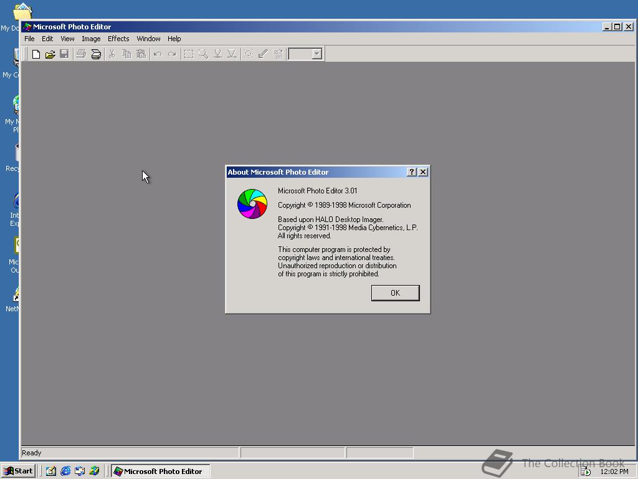
Task: Launch Outlook Express from quick launch
Action: tap(80, 472)
